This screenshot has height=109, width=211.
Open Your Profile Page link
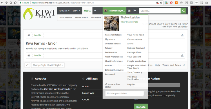(130, 22)
